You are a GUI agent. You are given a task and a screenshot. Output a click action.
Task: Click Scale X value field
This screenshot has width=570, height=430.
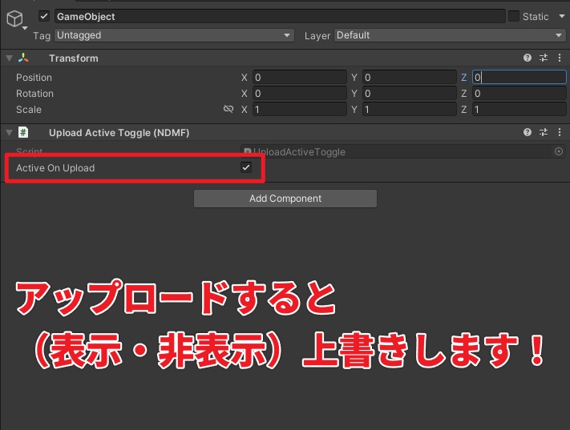click(300, 110)
